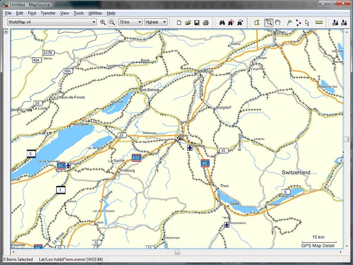Click Receive from Device icon
Screen dimensions: 353x265
click(x=344, y=22)
